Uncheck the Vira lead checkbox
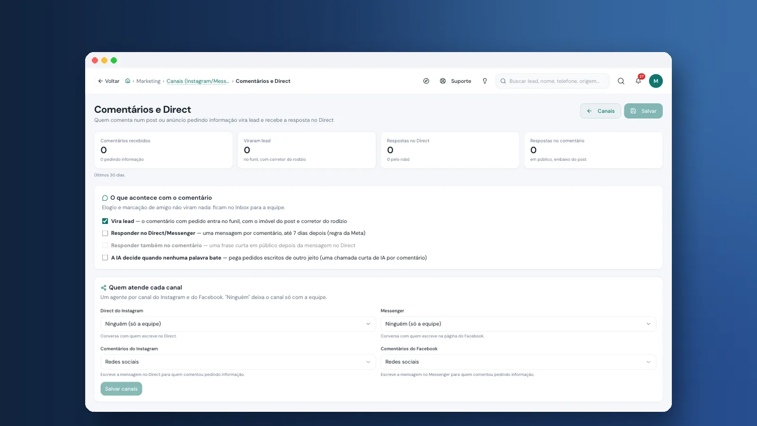 click(x=105, y=221)
